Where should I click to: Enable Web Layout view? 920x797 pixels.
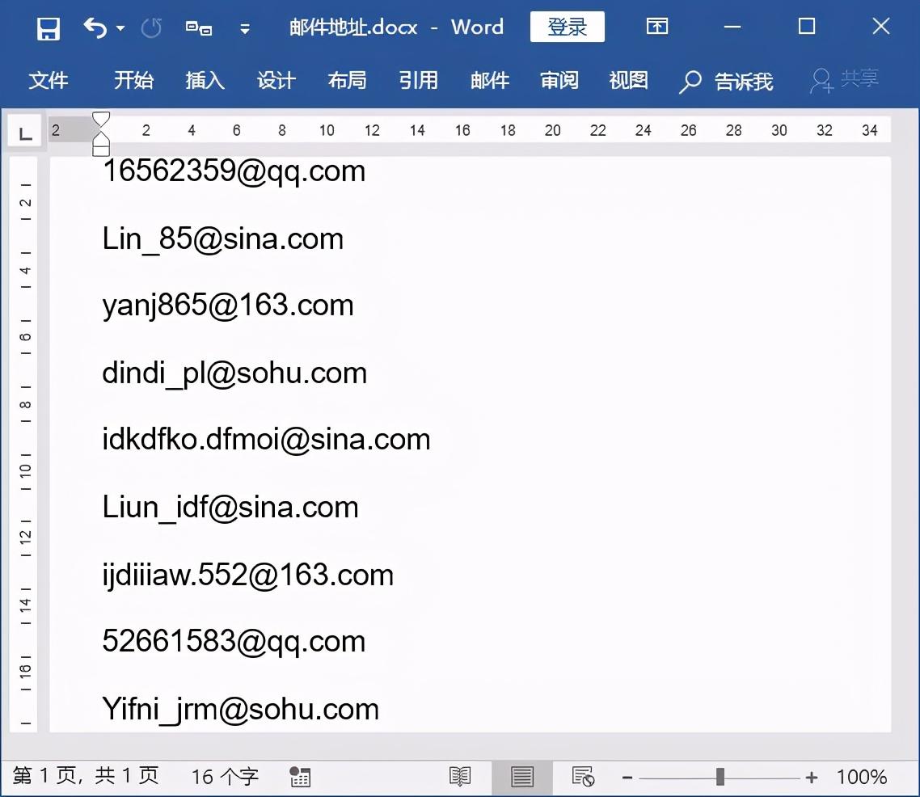click(x=584, y=775)
